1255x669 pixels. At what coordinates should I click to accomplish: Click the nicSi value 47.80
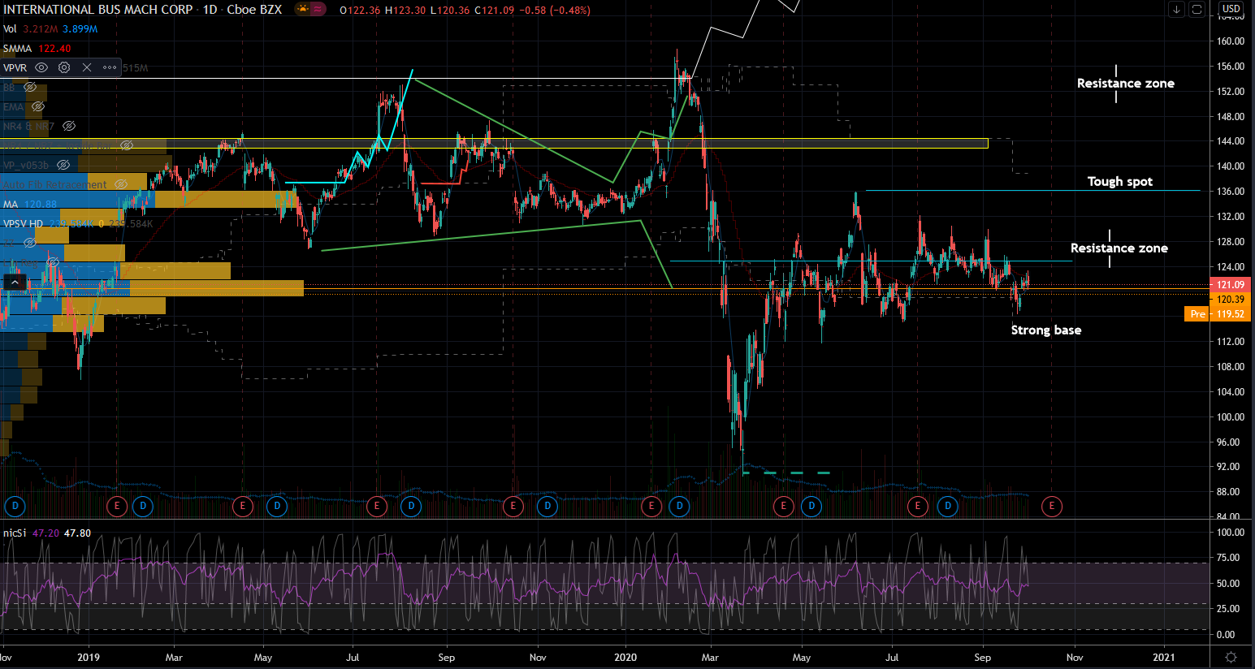(x=77, y=533)
